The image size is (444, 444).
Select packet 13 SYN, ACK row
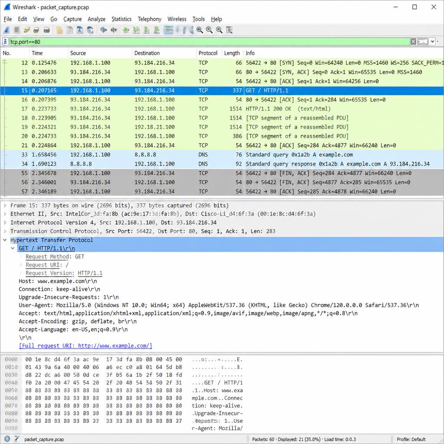[222, 72]
